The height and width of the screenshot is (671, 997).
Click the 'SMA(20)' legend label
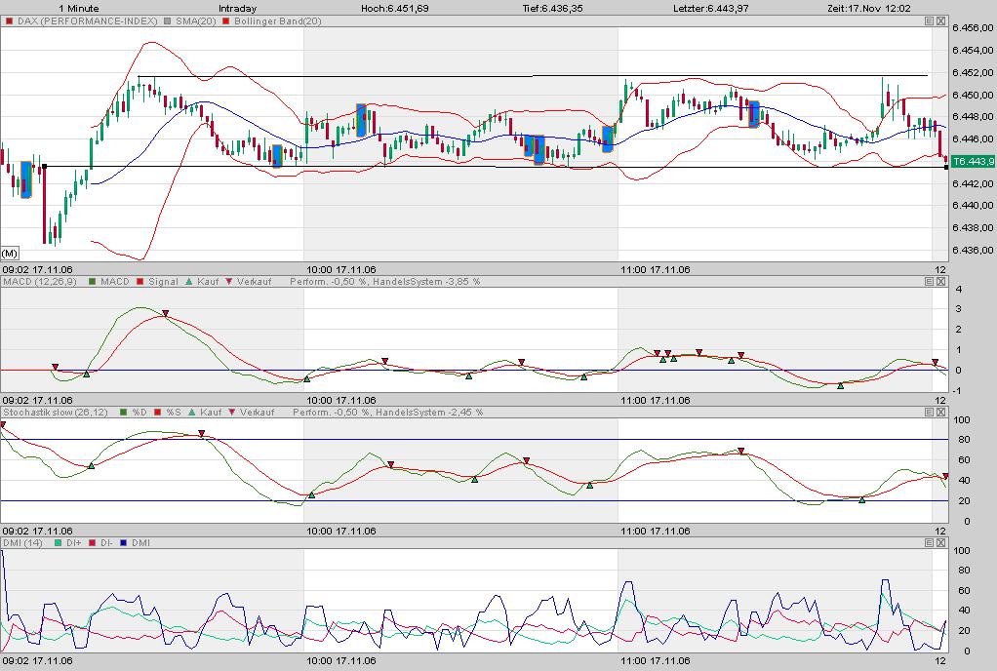click(x=196, y=21)
